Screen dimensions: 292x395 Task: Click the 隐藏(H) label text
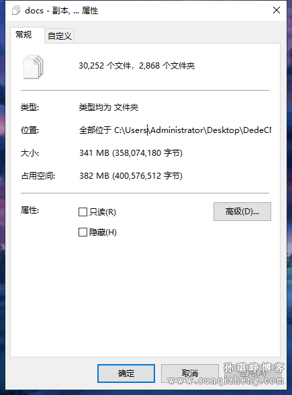pyautogui.click(x=103, y=232)
